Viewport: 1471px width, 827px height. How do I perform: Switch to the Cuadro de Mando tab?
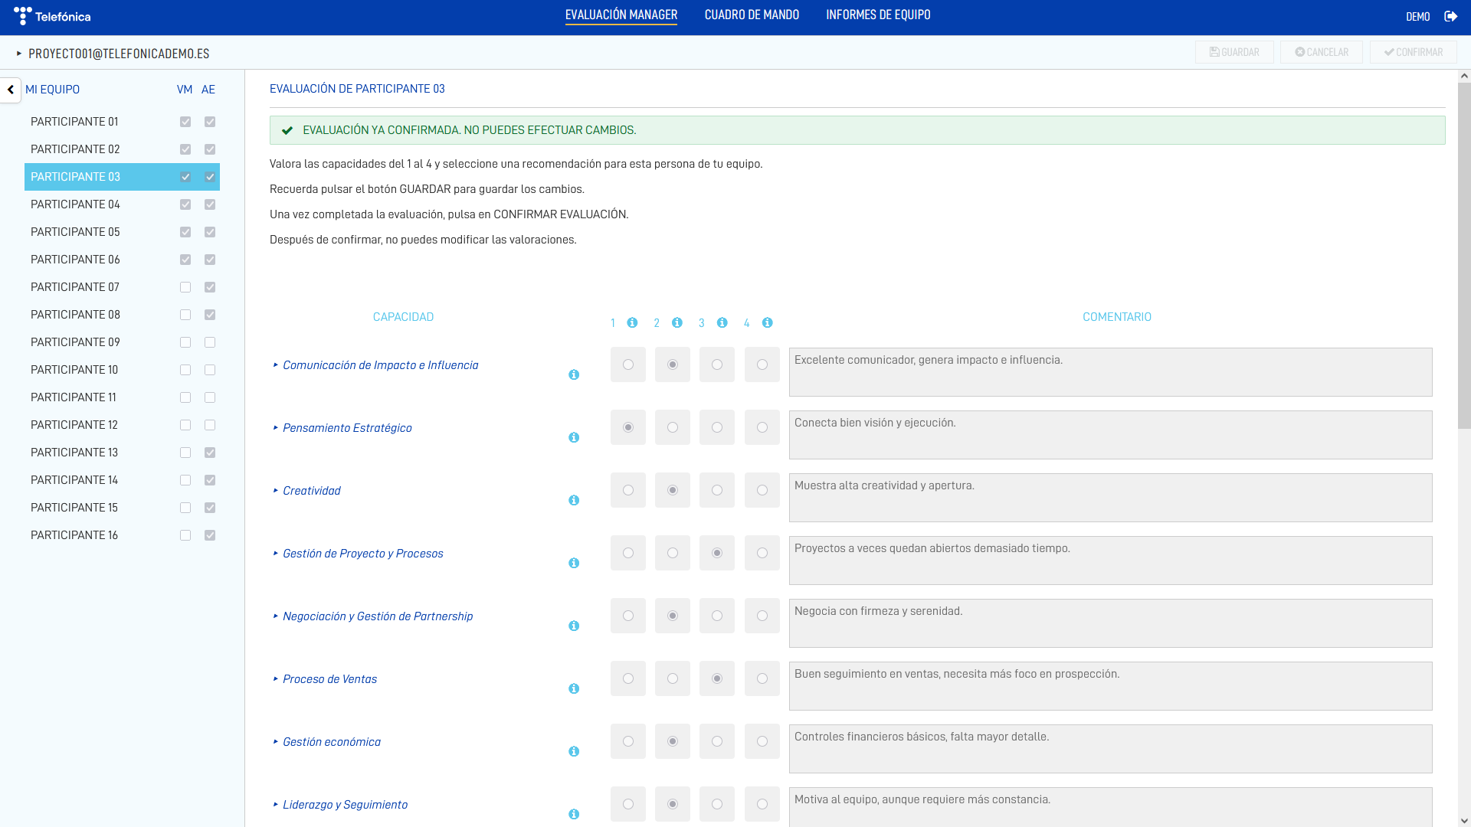pyautogui.click(x=752, y=15)
